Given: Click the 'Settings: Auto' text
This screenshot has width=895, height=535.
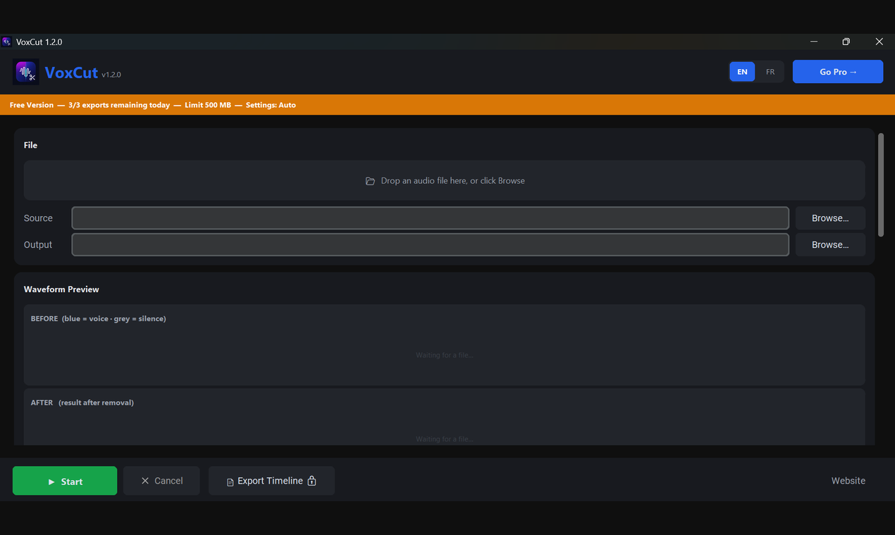Looking at the screenshot, I should [271, 105].
